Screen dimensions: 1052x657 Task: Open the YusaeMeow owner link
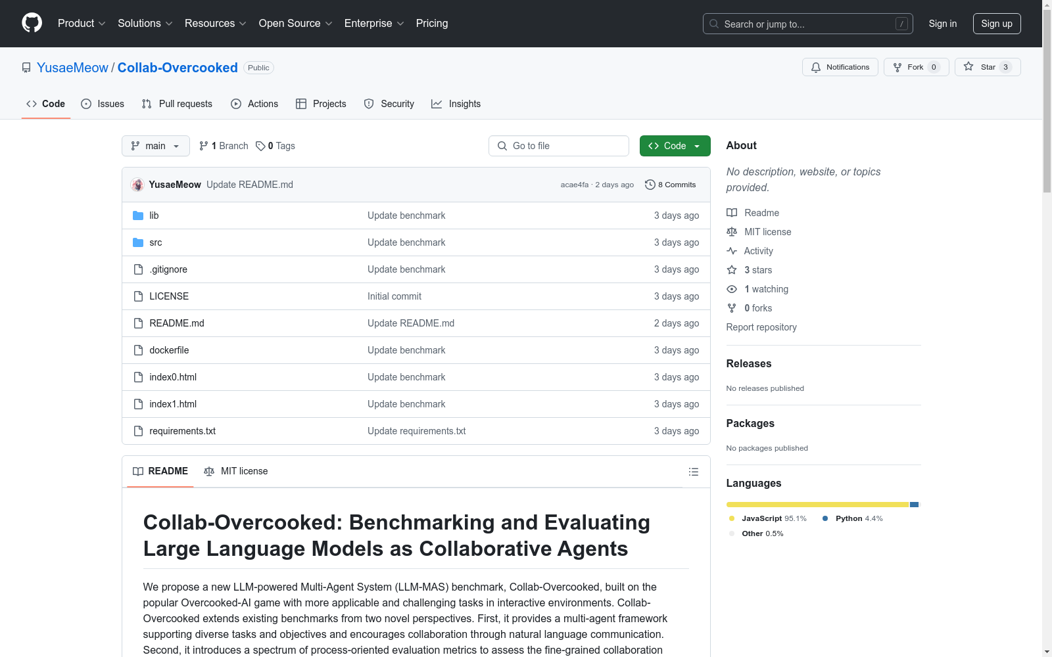[x=72, y=68]
